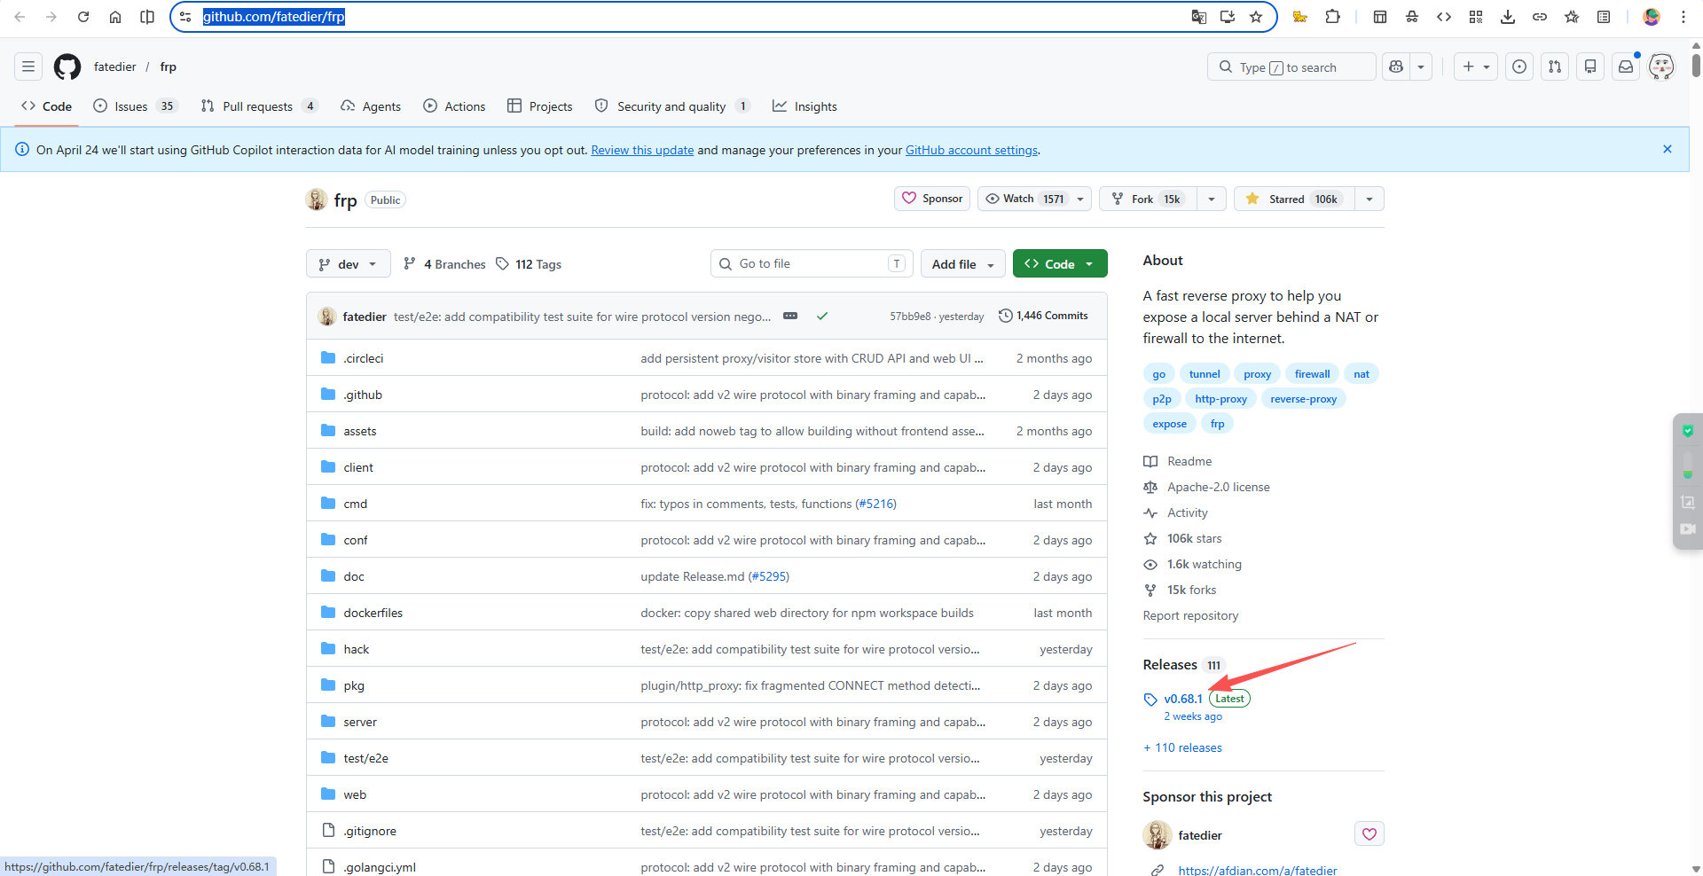The width and height of the screenshot is (1703, 876).
Task: Open the Insights tab
Action: click(804, 106)
